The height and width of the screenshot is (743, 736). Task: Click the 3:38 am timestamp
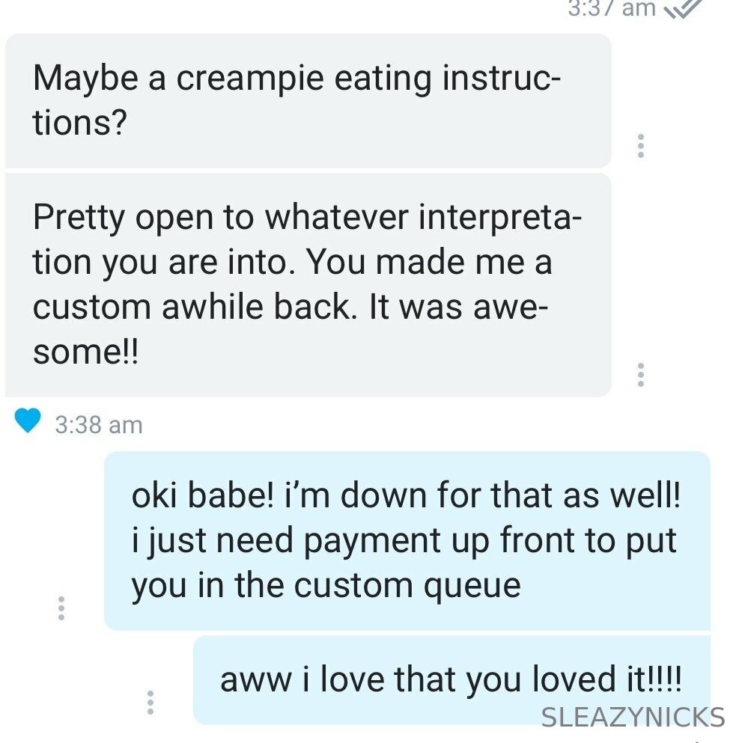click(x=99, y=424)
